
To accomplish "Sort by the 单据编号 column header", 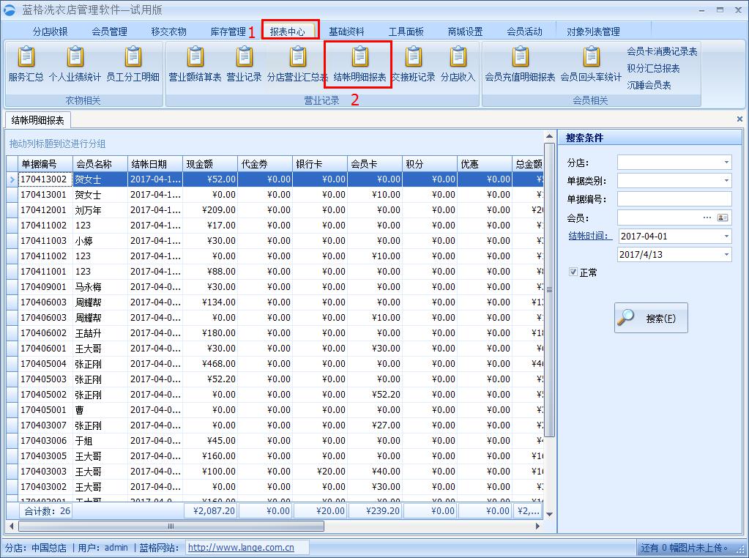I will 45,164.
